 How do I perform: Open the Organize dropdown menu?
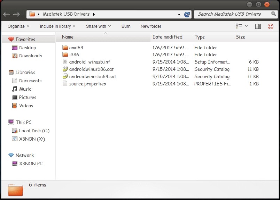18,26
